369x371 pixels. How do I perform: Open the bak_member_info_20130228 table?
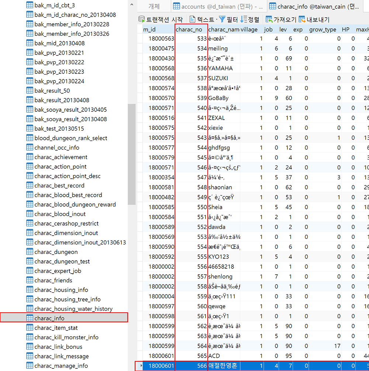72,24
